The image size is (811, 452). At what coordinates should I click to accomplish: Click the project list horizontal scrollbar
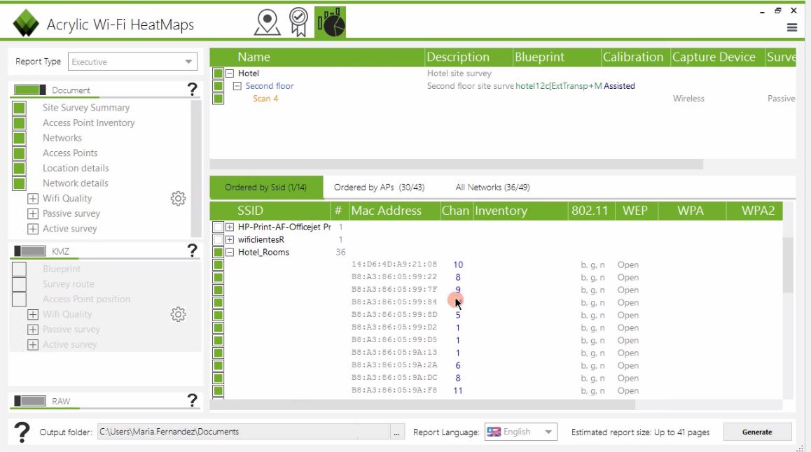(457, 164)
